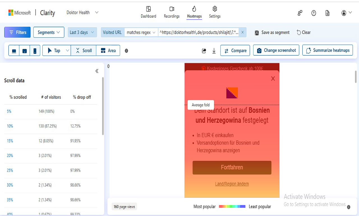The width and height of the screenshot is (359, 216).
Task: Switch to the Recordings tab
Action: [x=172, y=12]
